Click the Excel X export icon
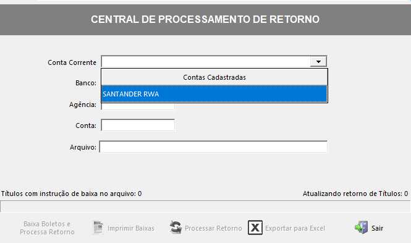Image resolution: width=411 pixels, height=243 pixels. point(255,228)
